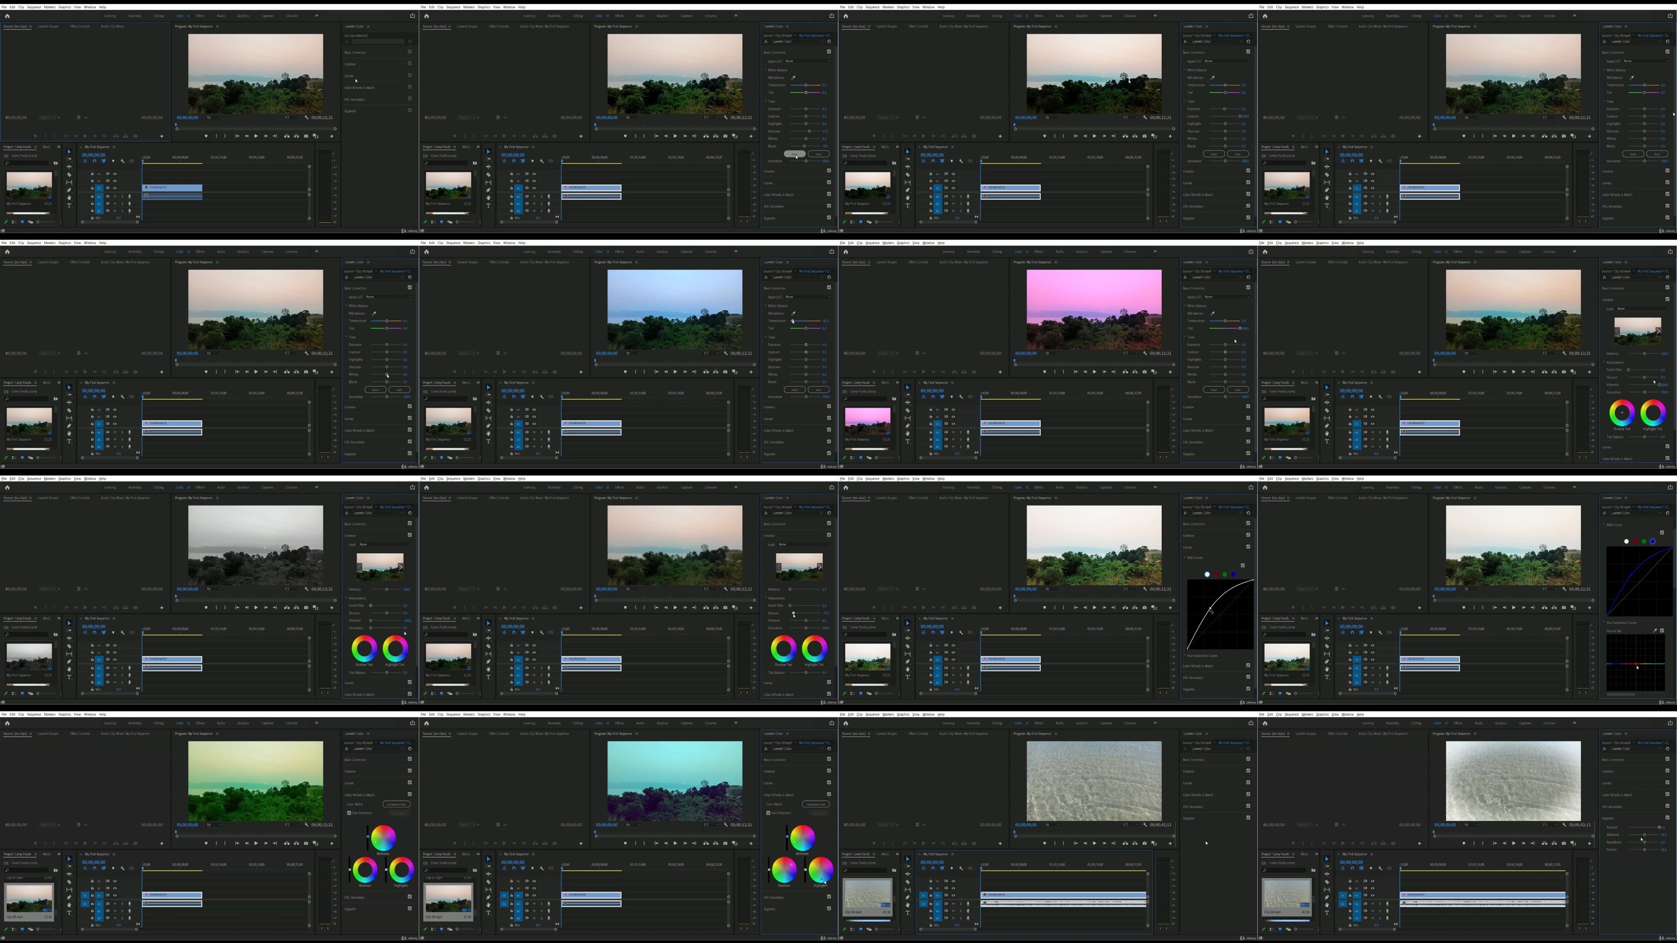This screenshot has height=943, width=1677.
Task: Select red channel dot above the white RGB curve
Action: coord(1216,575)
